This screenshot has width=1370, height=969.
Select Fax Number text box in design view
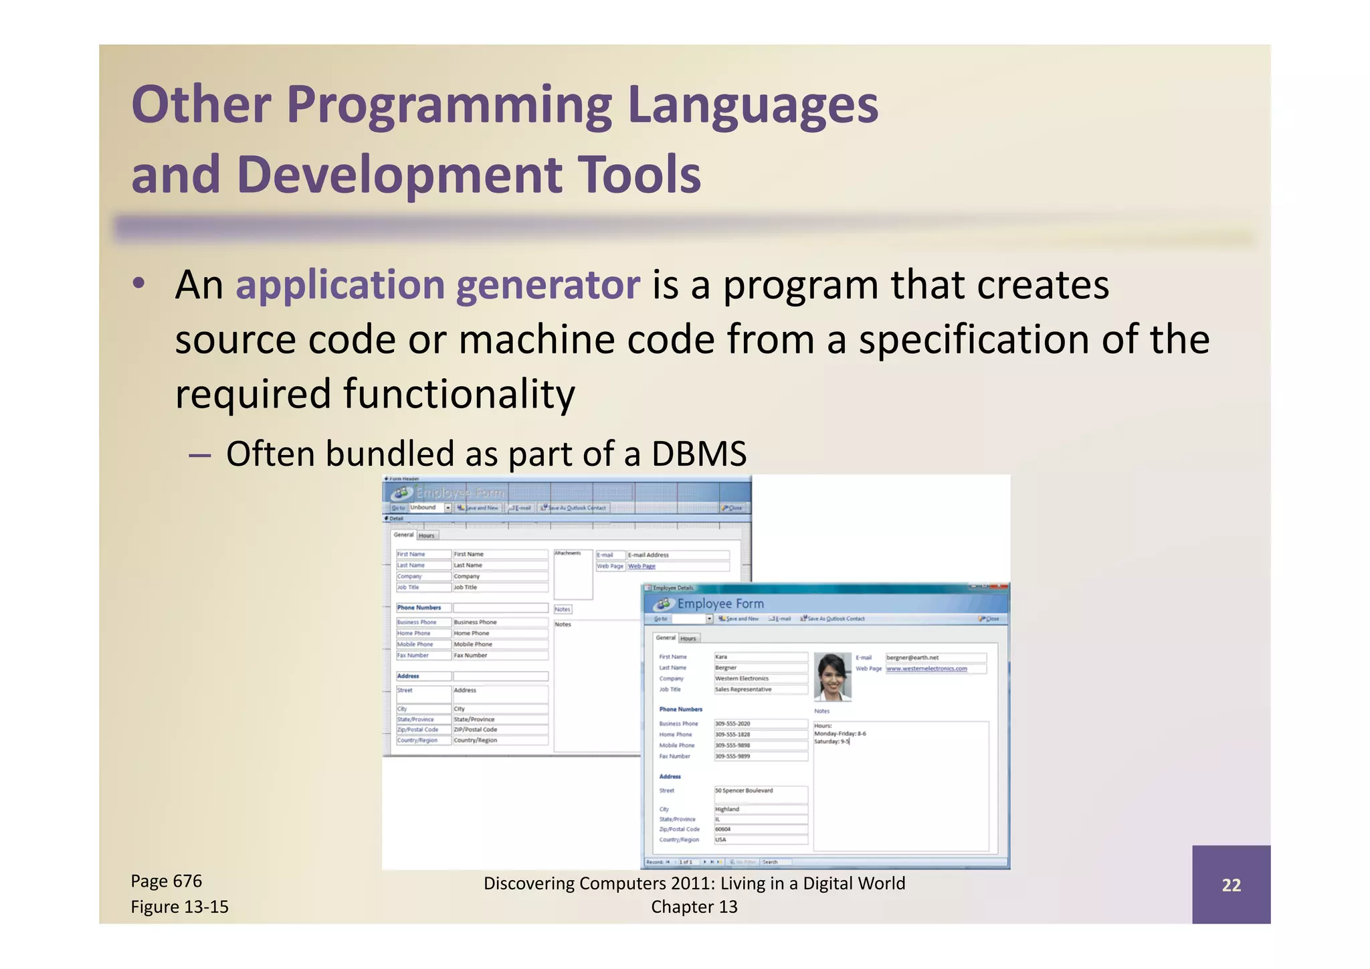pyautogui.click(x=500, y=656)
